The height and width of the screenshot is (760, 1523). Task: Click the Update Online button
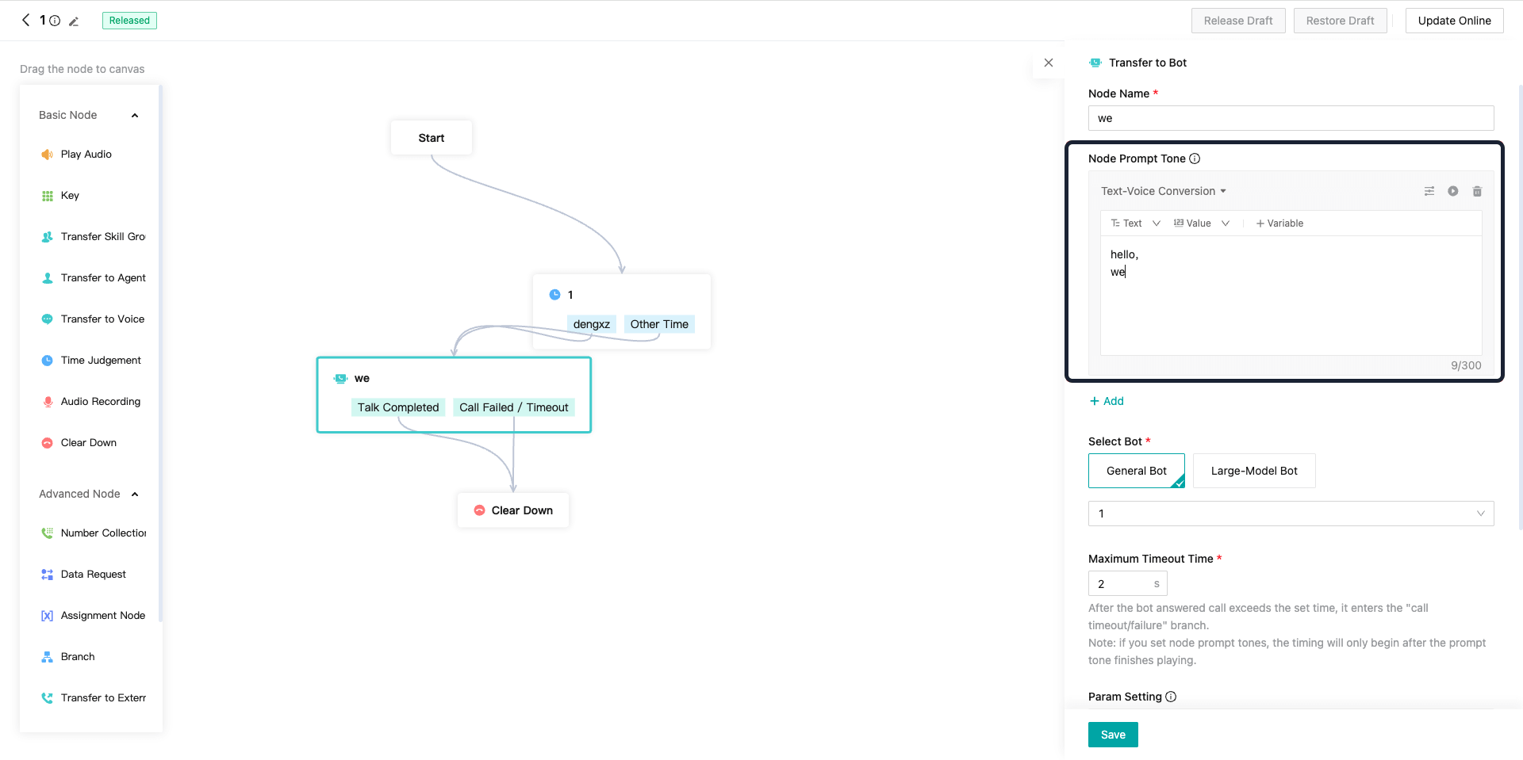[1454, 21]
